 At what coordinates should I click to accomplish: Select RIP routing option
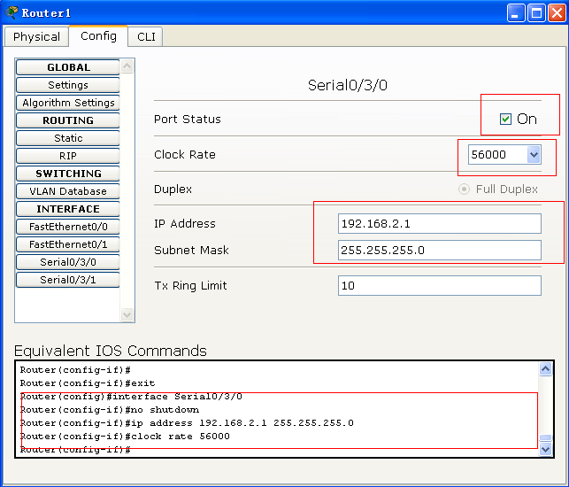pyautogui.click(x=68, y=156)
